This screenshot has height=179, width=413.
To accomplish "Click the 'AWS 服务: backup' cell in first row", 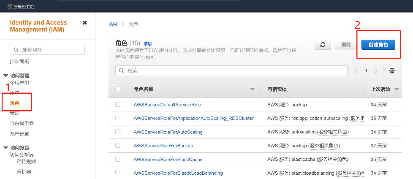I will (287, 105).
